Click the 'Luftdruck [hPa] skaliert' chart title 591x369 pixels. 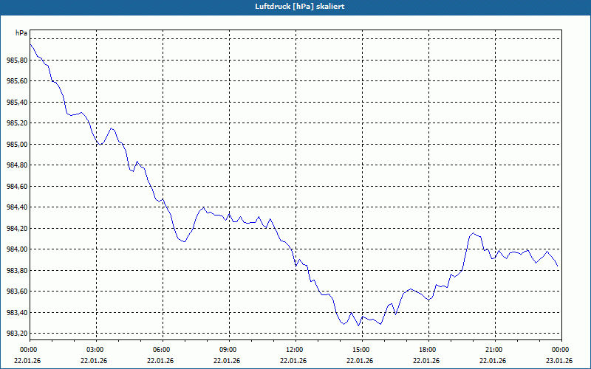click(x=300, y=7)
